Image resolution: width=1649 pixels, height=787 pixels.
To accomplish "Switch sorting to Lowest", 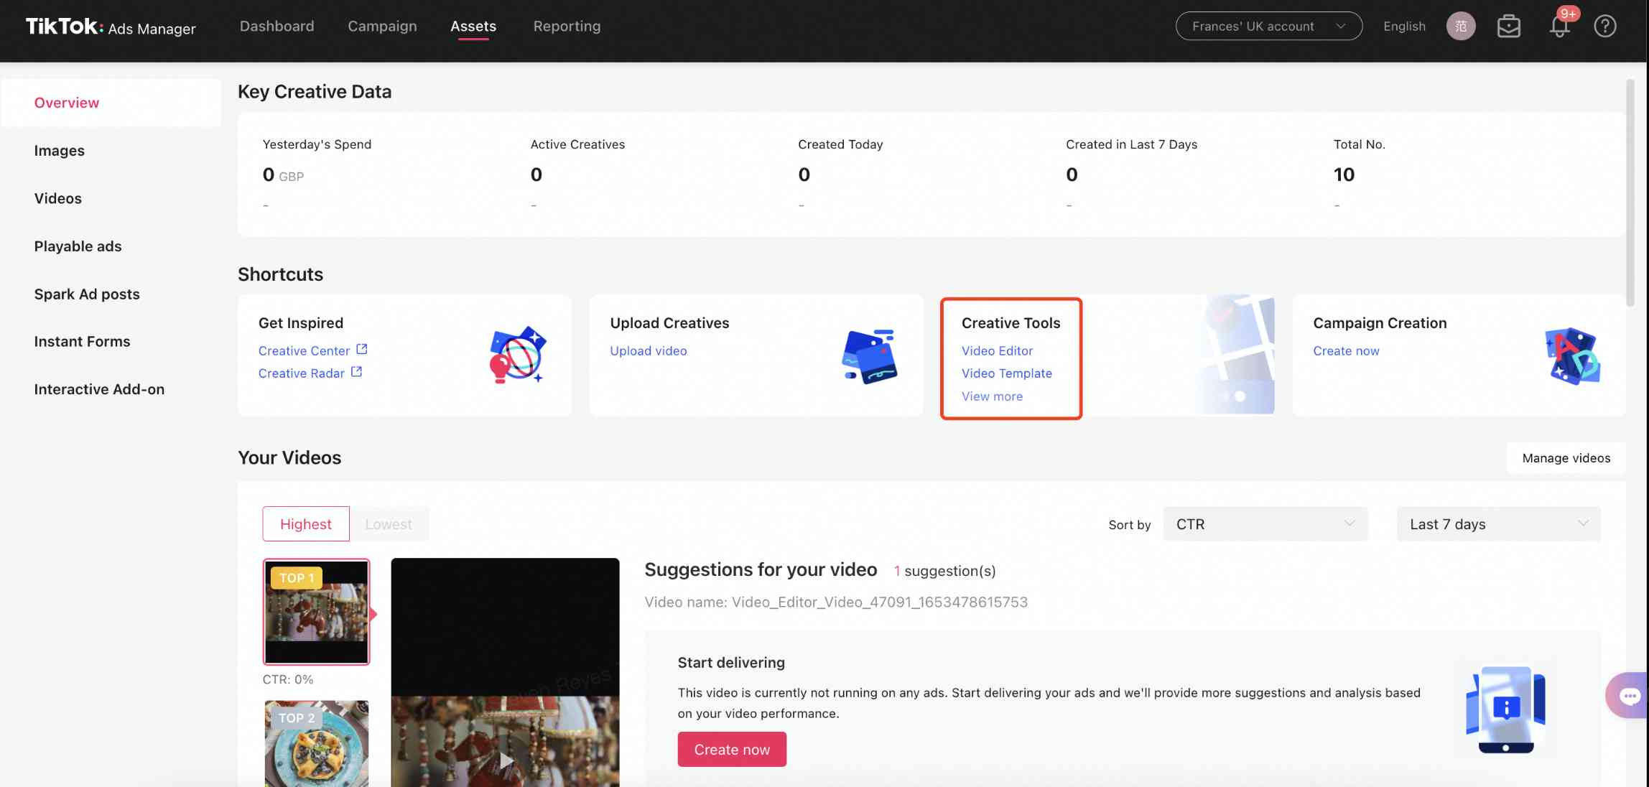I will pos(389,523).
